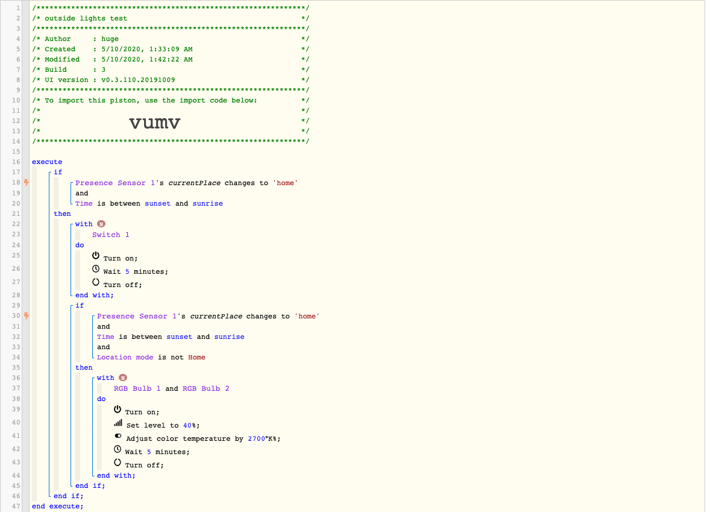
Task: Click the lightning bolt icon on line 30
Action: click(27, 316)
